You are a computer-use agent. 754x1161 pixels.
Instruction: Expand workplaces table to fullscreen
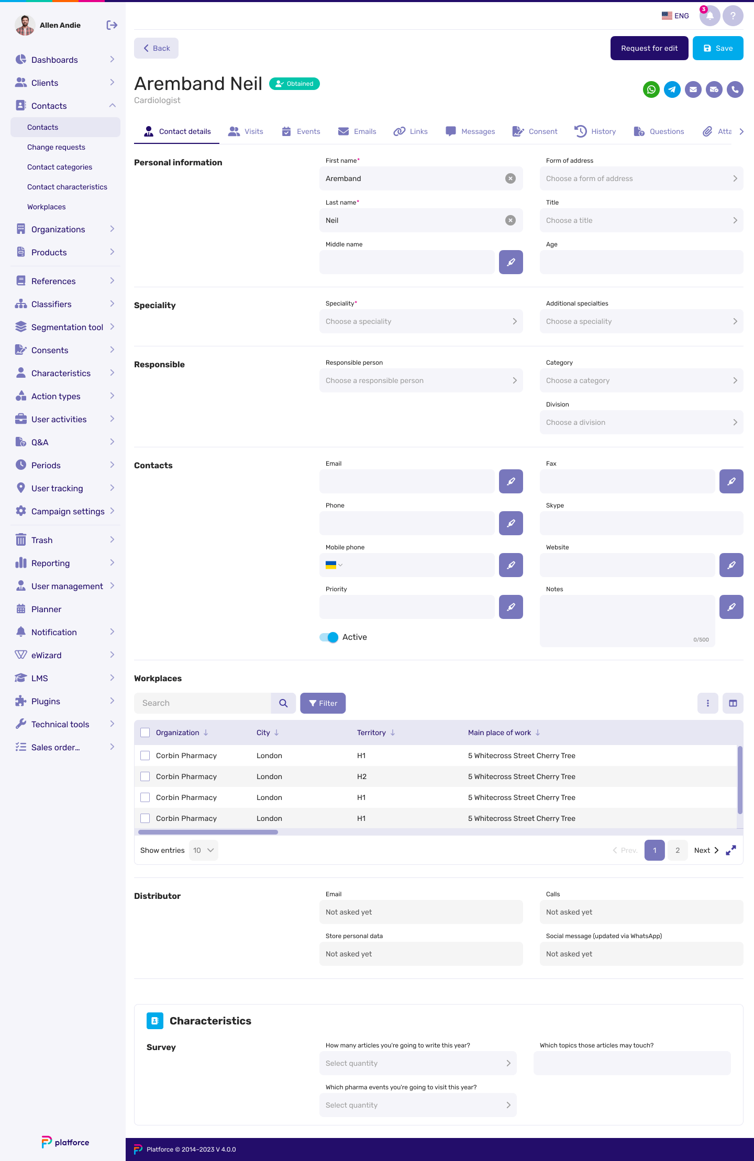pyautogui.click(x=731, y=850)
